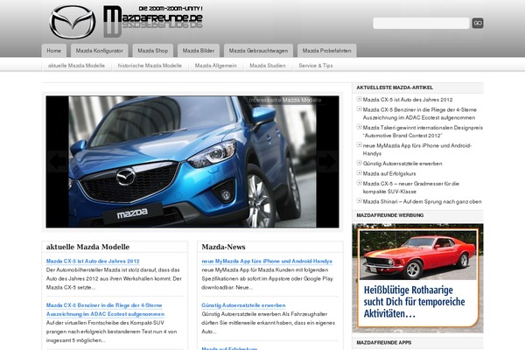This screenshot has width=525, height=350.
Task: Open Mazda-News headline 'neue MyMazda App fürs iPhone und Android-Handys'
Action: (x=267, y=262)
